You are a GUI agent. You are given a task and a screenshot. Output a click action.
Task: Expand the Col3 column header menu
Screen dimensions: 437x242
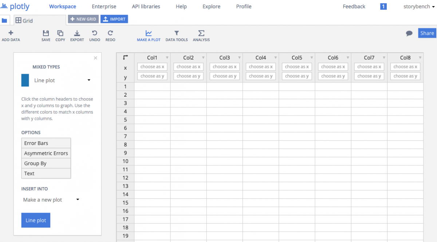(240, 57)
